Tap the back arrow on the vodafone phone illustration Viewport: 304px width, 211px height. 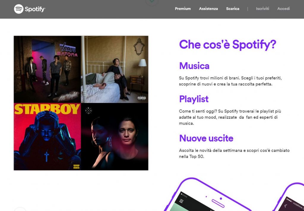pos(286,206)
